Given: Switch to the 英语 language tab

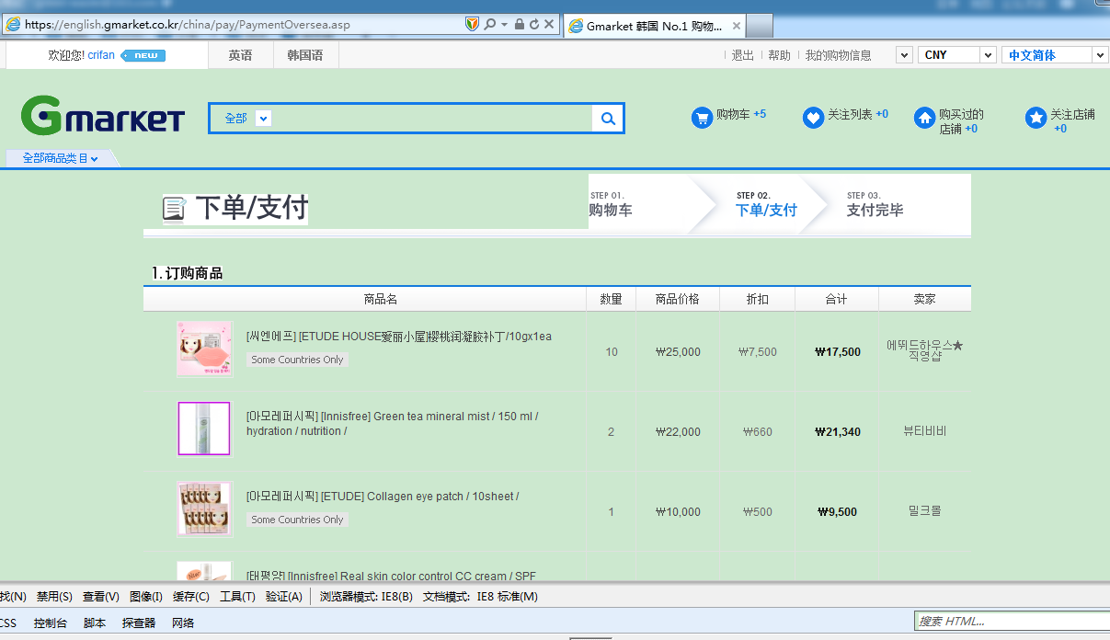Looking at the screenshot, I should pyautogui.click(x=241, y=55).
